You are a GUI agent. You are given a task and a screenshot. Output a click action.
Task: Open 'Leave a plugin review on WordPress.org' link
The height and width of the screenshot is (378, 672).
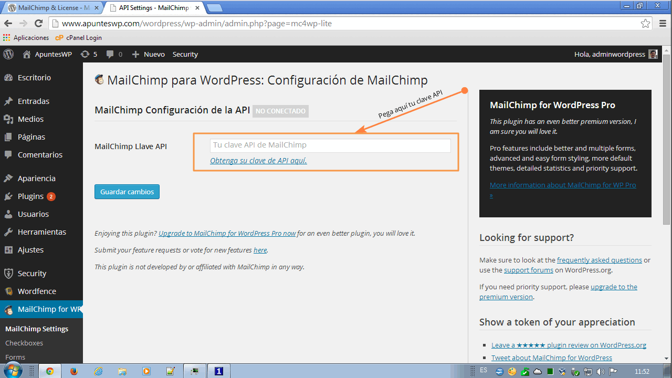point(569,345)
